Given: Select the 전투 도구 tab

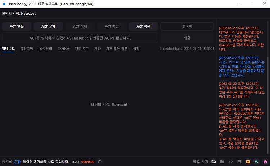Looking at the screenshot, I should 82,49.
